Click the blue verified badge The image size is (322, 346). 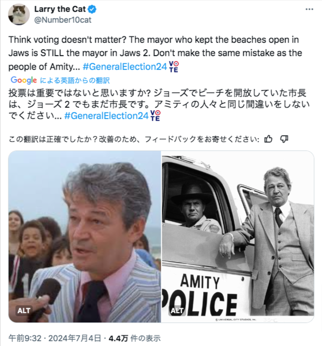point(92,9)
